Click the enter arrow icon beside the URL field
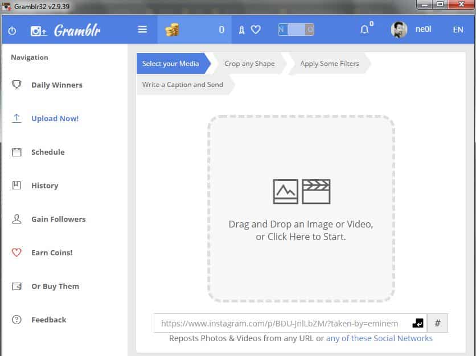This screenshot has height=356, width=476. point(418,323)
